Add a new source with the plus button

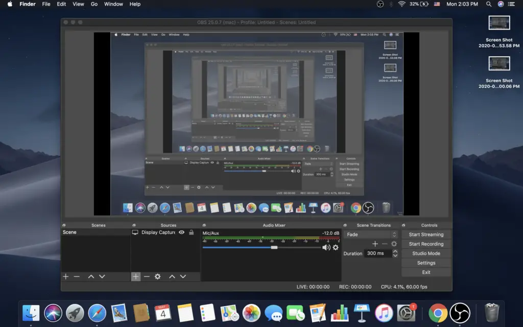[x=136, y=276]
